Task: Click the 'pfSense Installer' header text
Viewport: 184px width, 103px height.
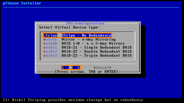Action: [22, 3]
